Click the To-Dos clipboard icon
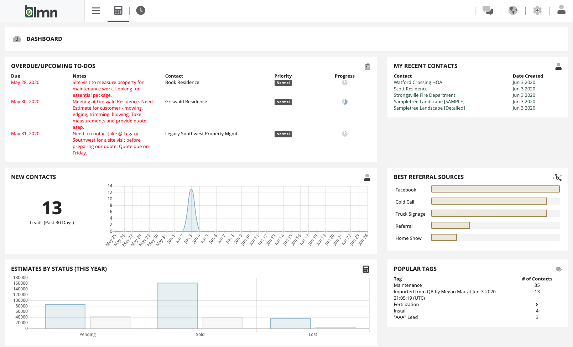 pos(368,66)
